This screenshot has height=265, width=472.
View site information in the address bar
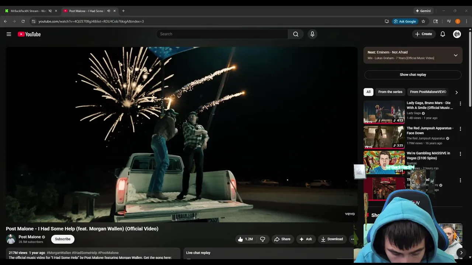34,21
